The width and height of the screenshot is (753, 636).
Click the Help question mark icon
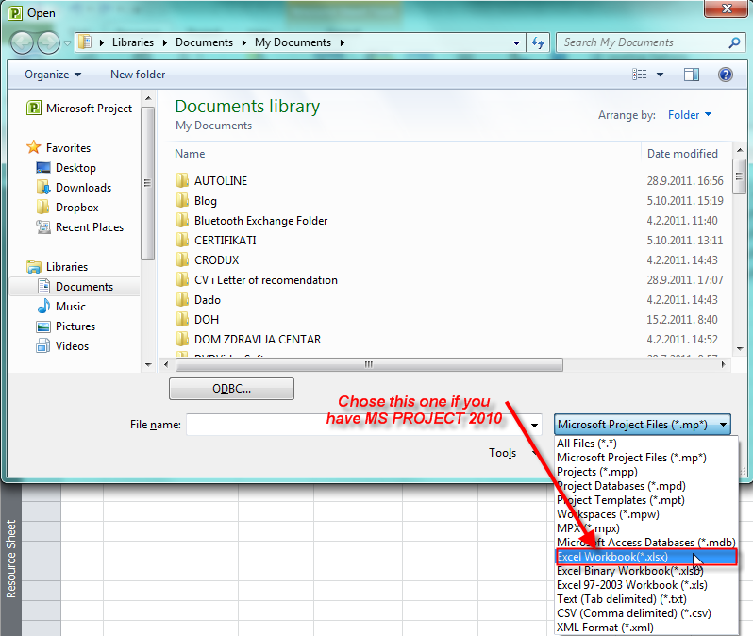[x=725, y=75]
